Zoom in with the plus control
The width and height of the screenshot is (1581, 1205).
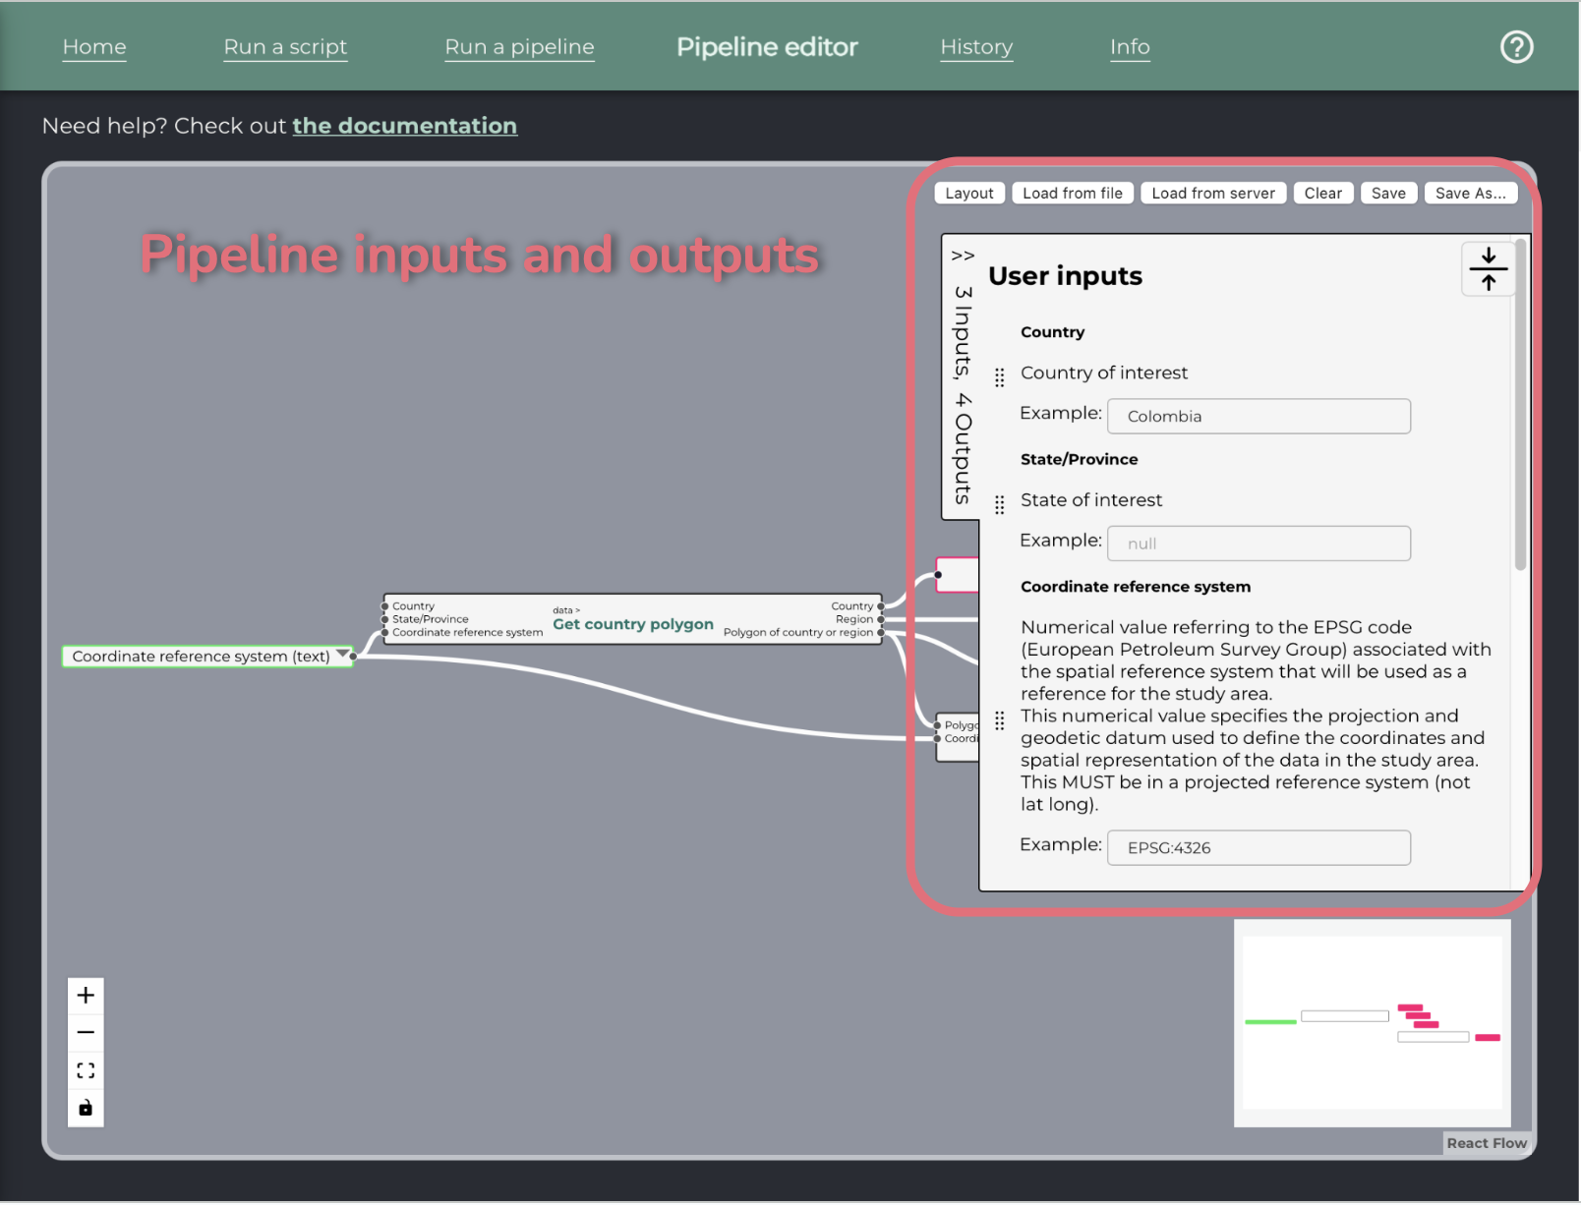[86, 996]
